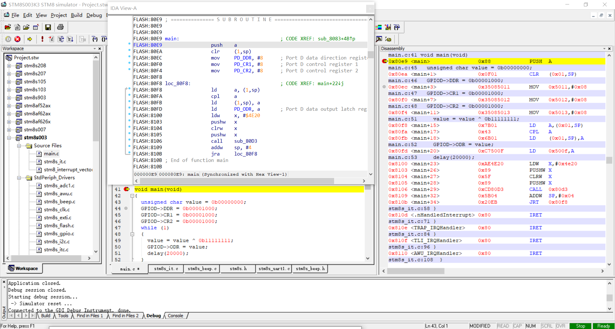615x329 pixels.
Task: Click the red exclamation Restart icon
Action: pos(42,39)
